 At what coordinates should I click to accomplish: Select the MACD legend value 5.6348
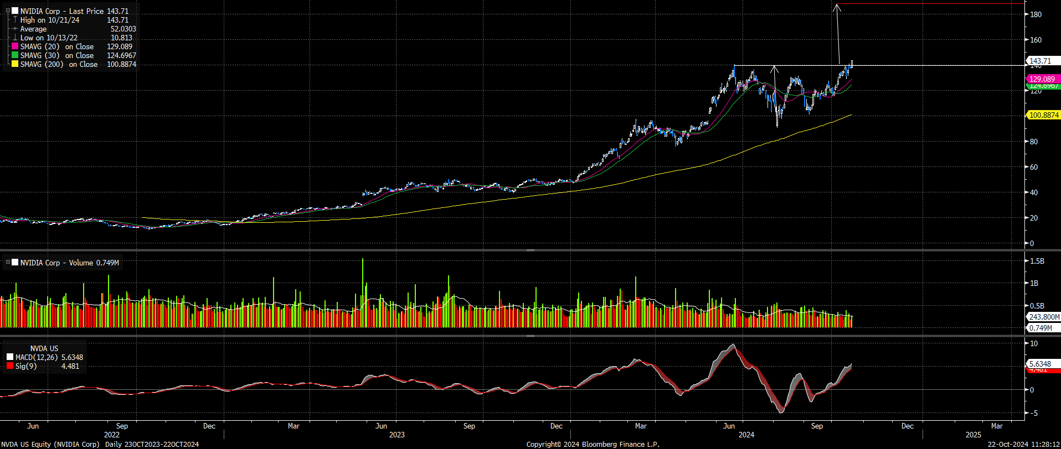pos(72,357)
